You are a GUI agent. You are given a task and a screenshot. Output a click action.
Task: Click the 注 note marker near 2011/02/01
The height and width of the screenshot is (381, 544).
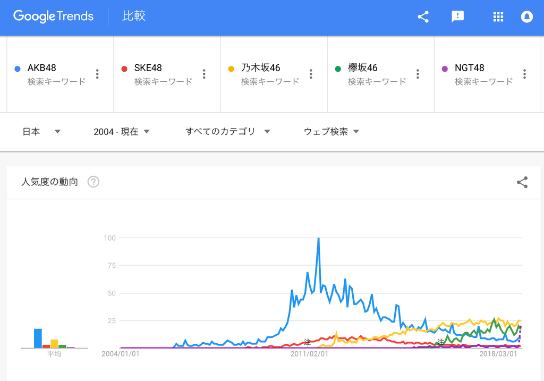307,343
